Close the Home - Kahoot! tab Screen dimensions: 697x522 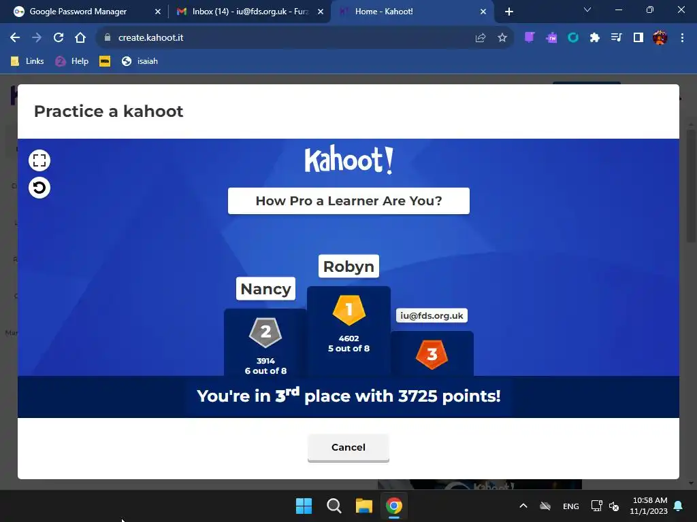click(x=483, y=12)
